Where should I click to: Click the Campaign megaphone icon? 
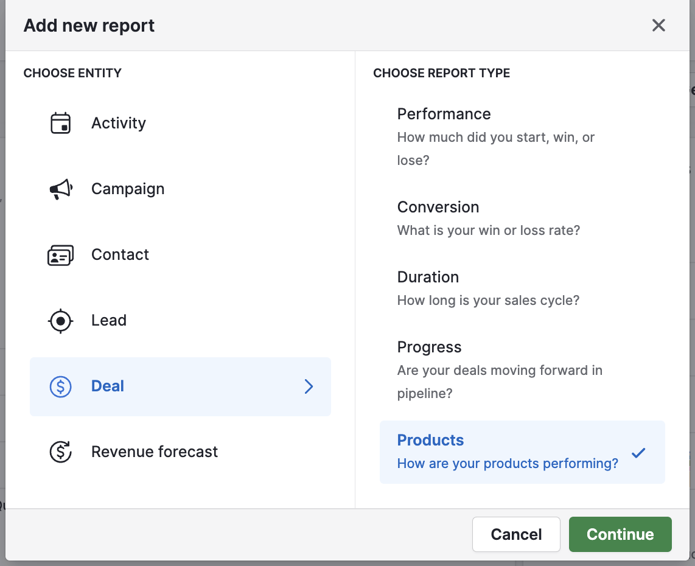pos(61,189)
